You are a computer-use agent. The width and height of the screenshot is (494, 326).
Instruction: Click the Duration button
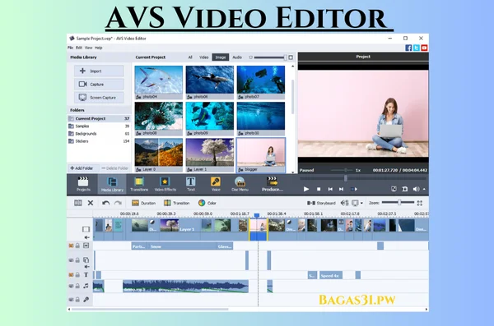click(x=143, y=203)
